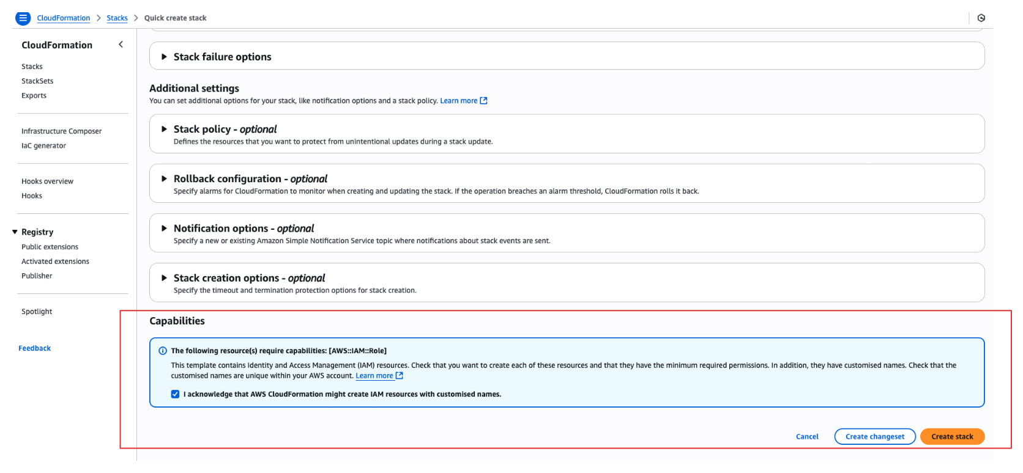Open Exports in the sidebar

click(x=34, y=96)
